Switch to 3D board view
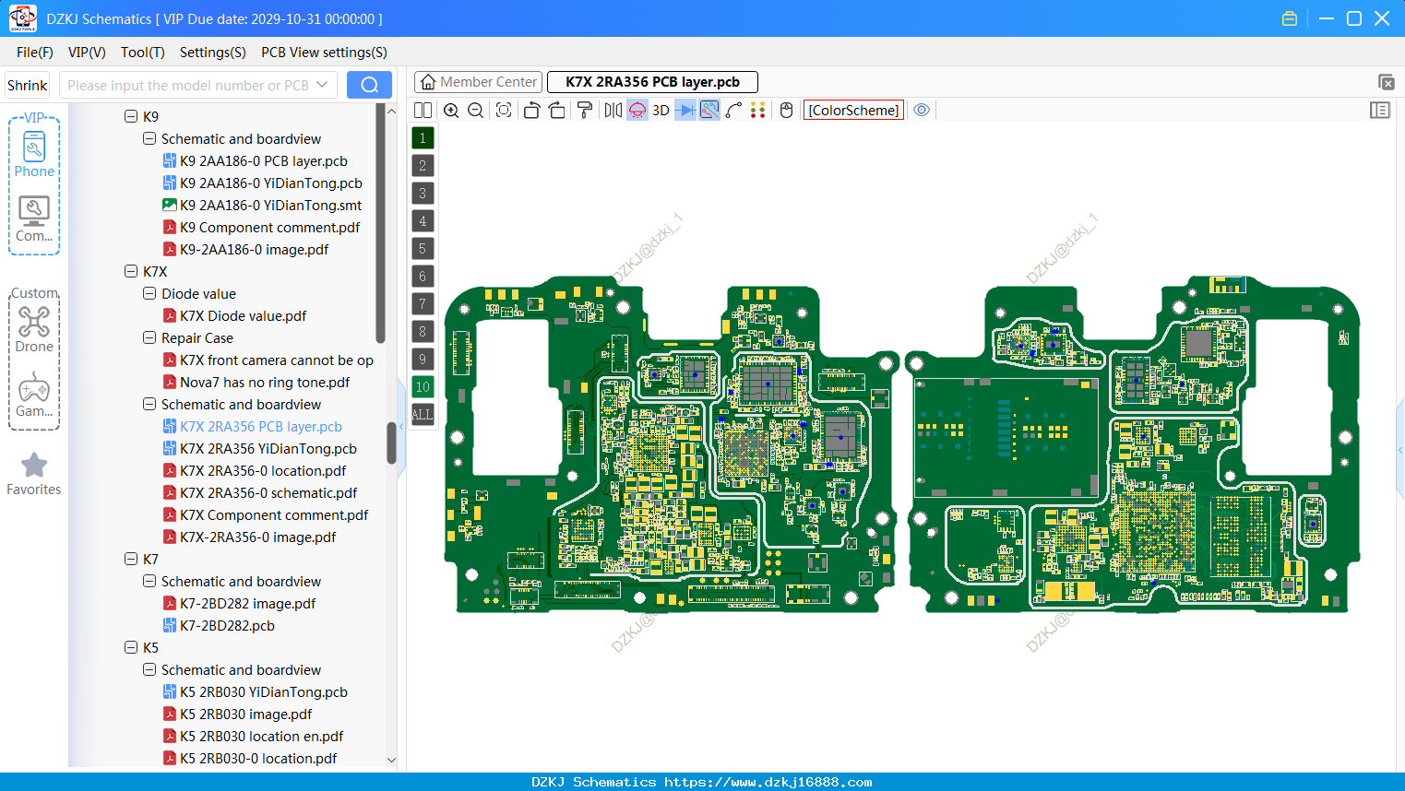This screenshot has width=1405, height=791. click(661, 111)
